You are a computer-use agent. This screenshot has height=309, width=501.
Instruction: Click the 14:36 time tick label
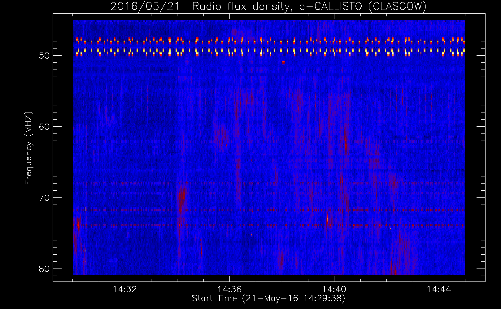(229, 289)
